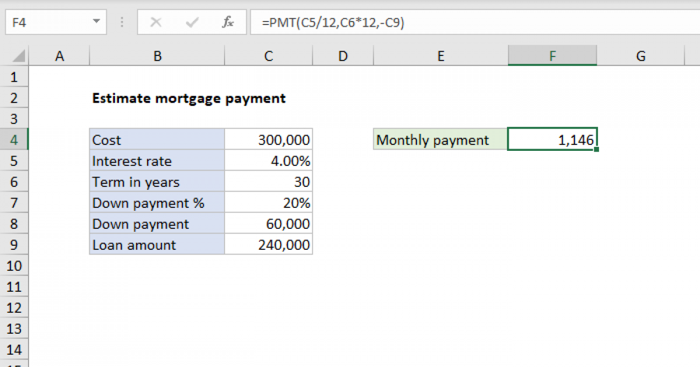Select column F header
700x367 pixels.
pos(552,56)
